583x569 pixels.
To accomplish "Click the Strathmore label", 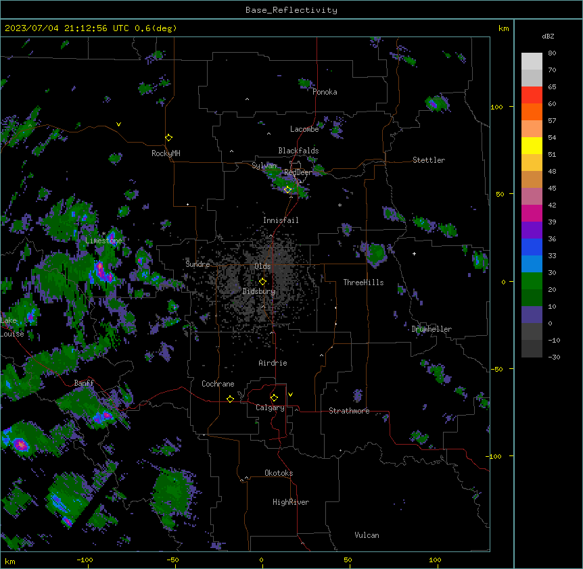I will pyautogui.click(x=349, y=411).
